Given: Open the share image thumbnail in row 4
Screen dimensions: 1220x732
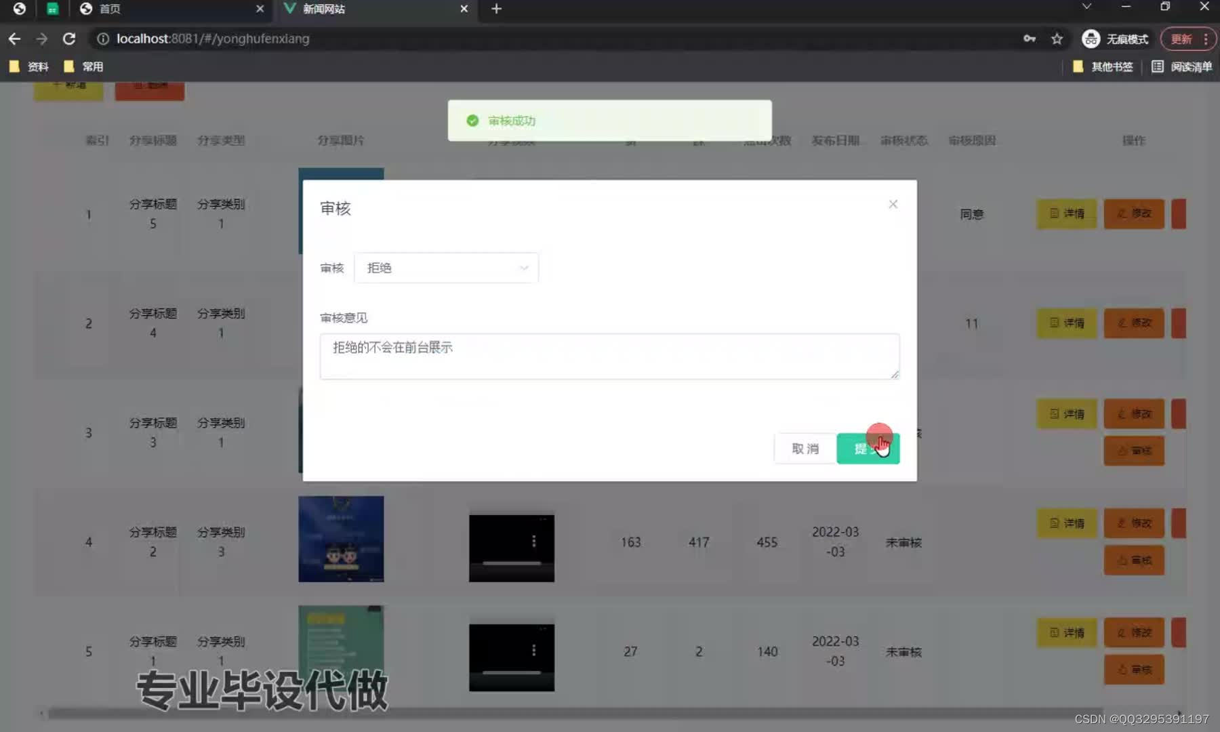Looking at the screenshot, I should pos(341,539).
